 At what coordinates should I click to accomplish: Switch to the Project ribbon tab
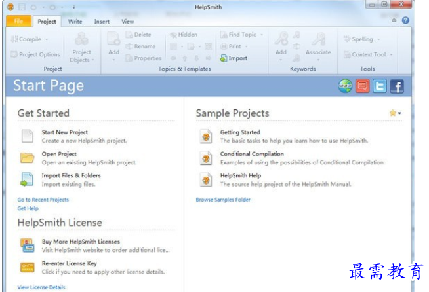coord(47,22)
